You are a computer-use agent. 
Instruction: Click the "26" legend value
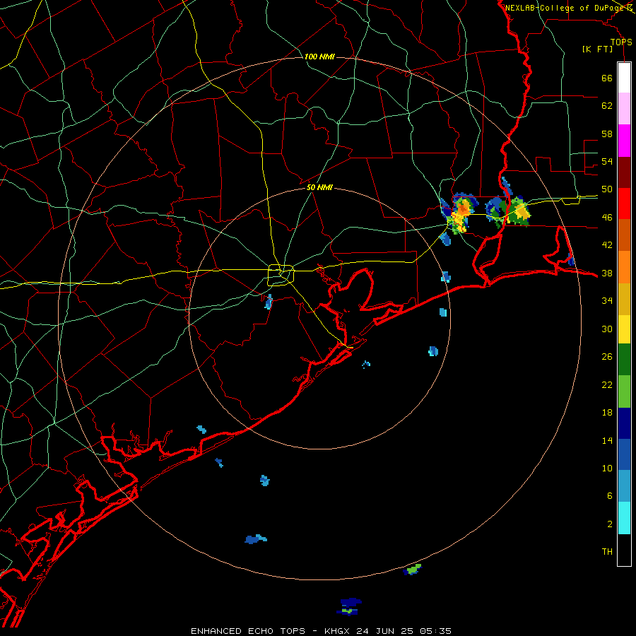tap(607, 357)
